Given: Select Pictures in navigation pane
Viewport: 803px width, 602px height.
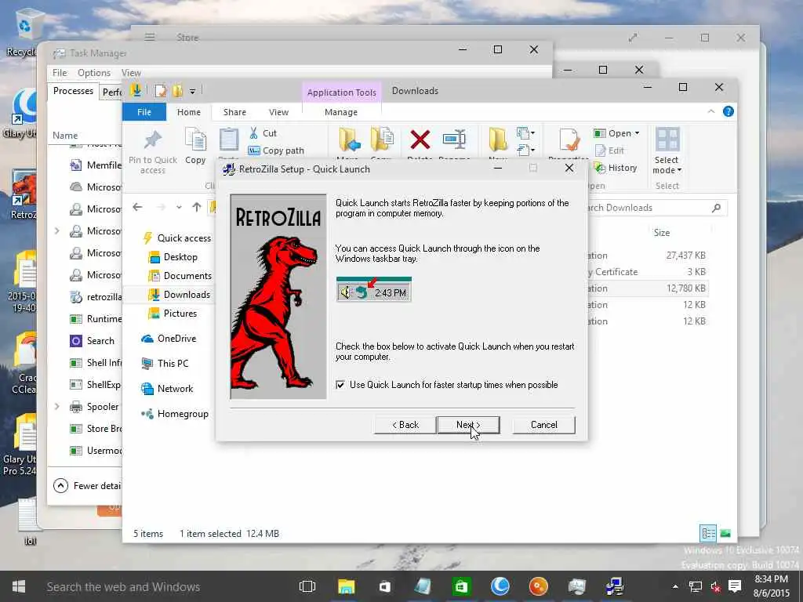Looking at the screenshot, I should click(x=173, y=314).
